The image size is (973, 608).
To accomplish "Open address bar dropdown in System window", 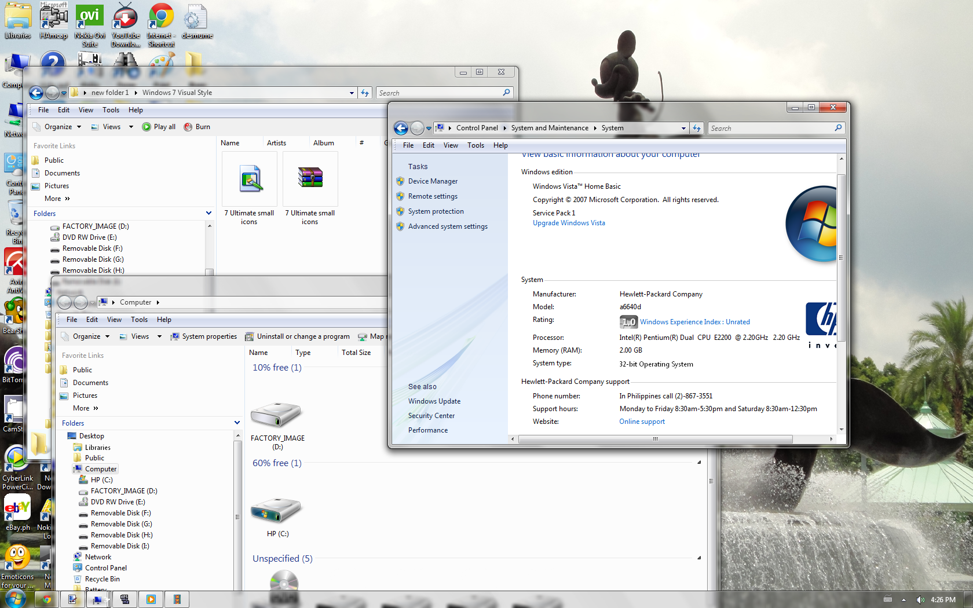I will (x=683, y=128).
